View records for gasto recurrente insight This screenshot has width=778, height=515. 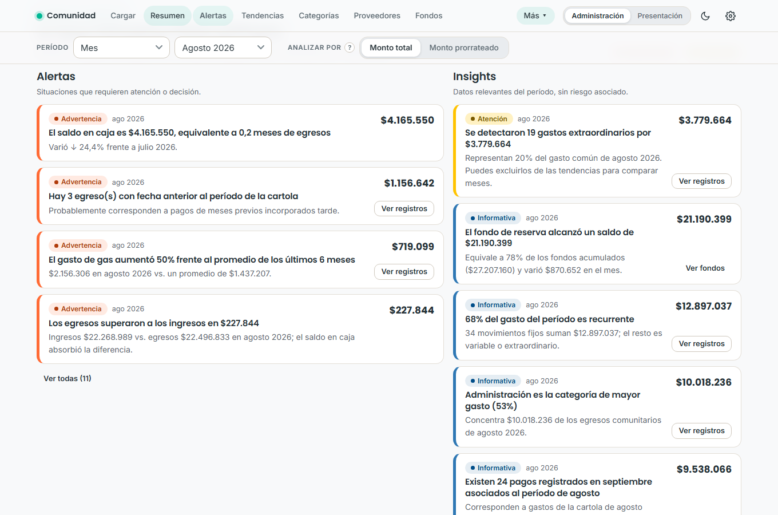pyautogui.click(x=701, y=343)
